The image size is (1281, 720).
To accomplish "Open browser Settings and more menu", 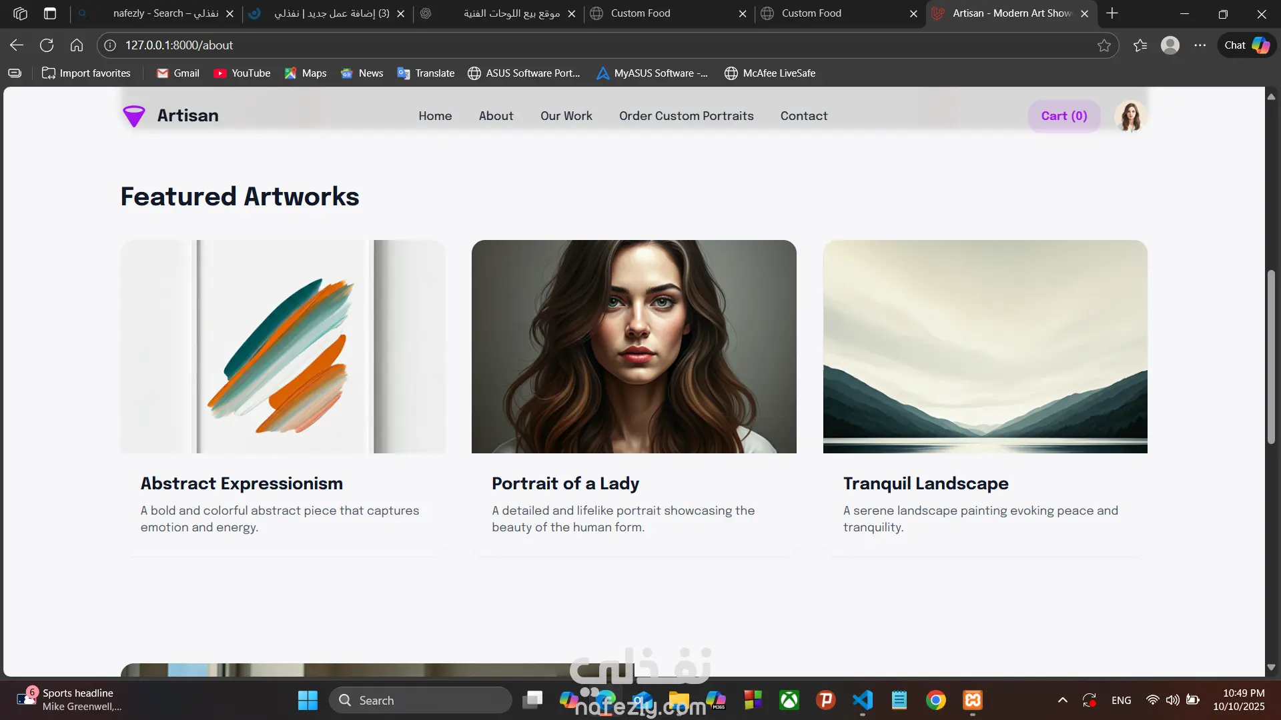I will (x=1200, y=45).
